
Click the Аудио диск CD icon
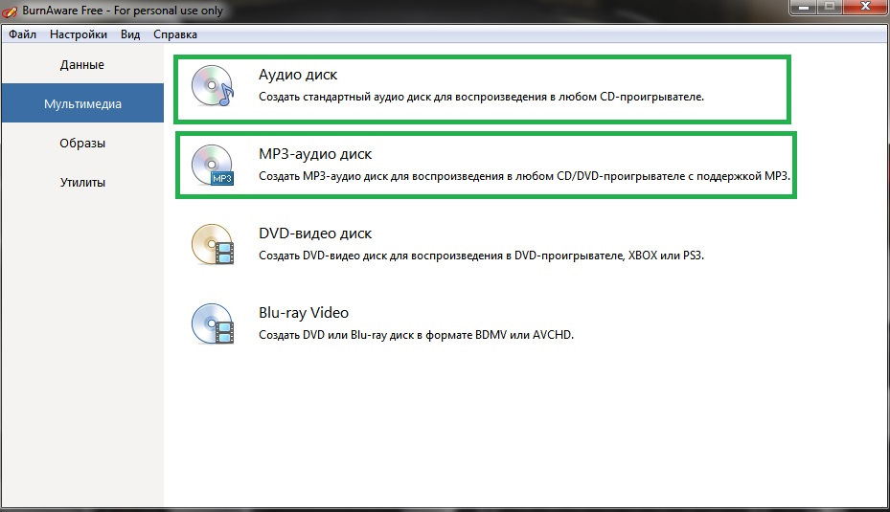click(213, 85)
